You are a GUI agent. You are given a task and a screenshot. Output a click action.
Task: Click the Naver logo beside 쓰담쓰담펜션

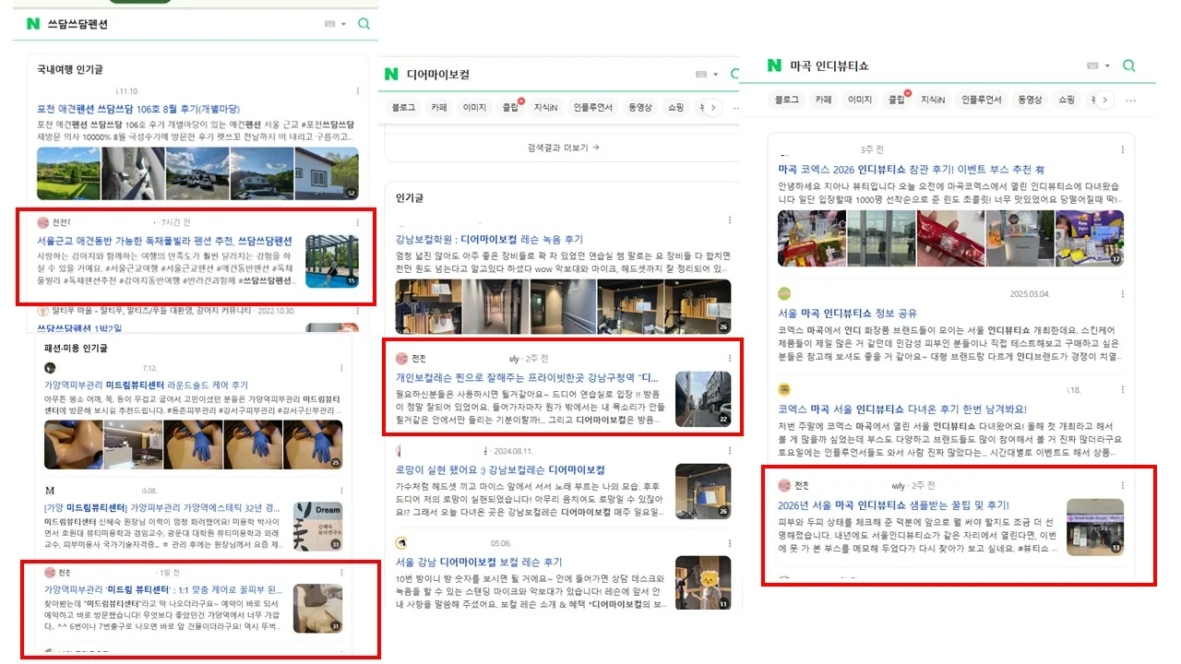34,24
